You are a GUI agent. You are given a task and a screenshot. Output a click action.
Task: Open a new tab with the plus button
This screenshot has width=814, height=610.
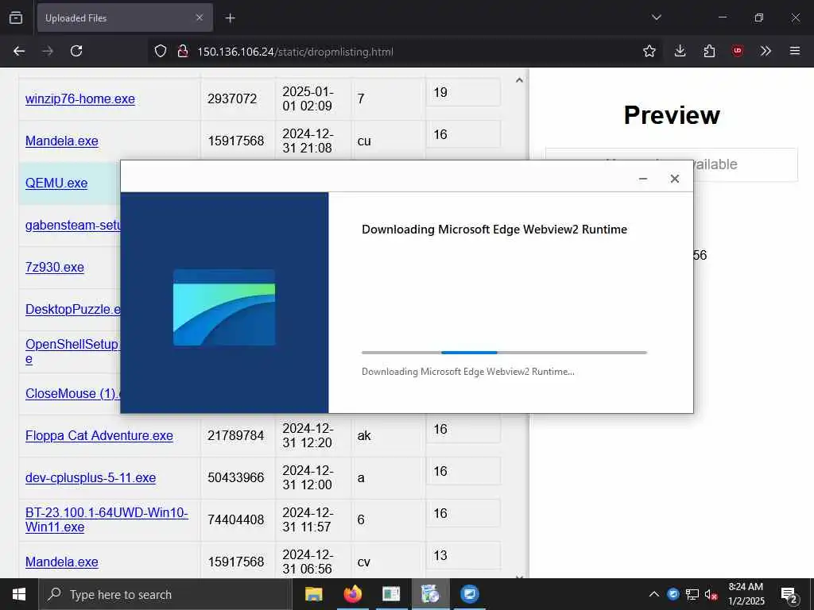[230, 18]
